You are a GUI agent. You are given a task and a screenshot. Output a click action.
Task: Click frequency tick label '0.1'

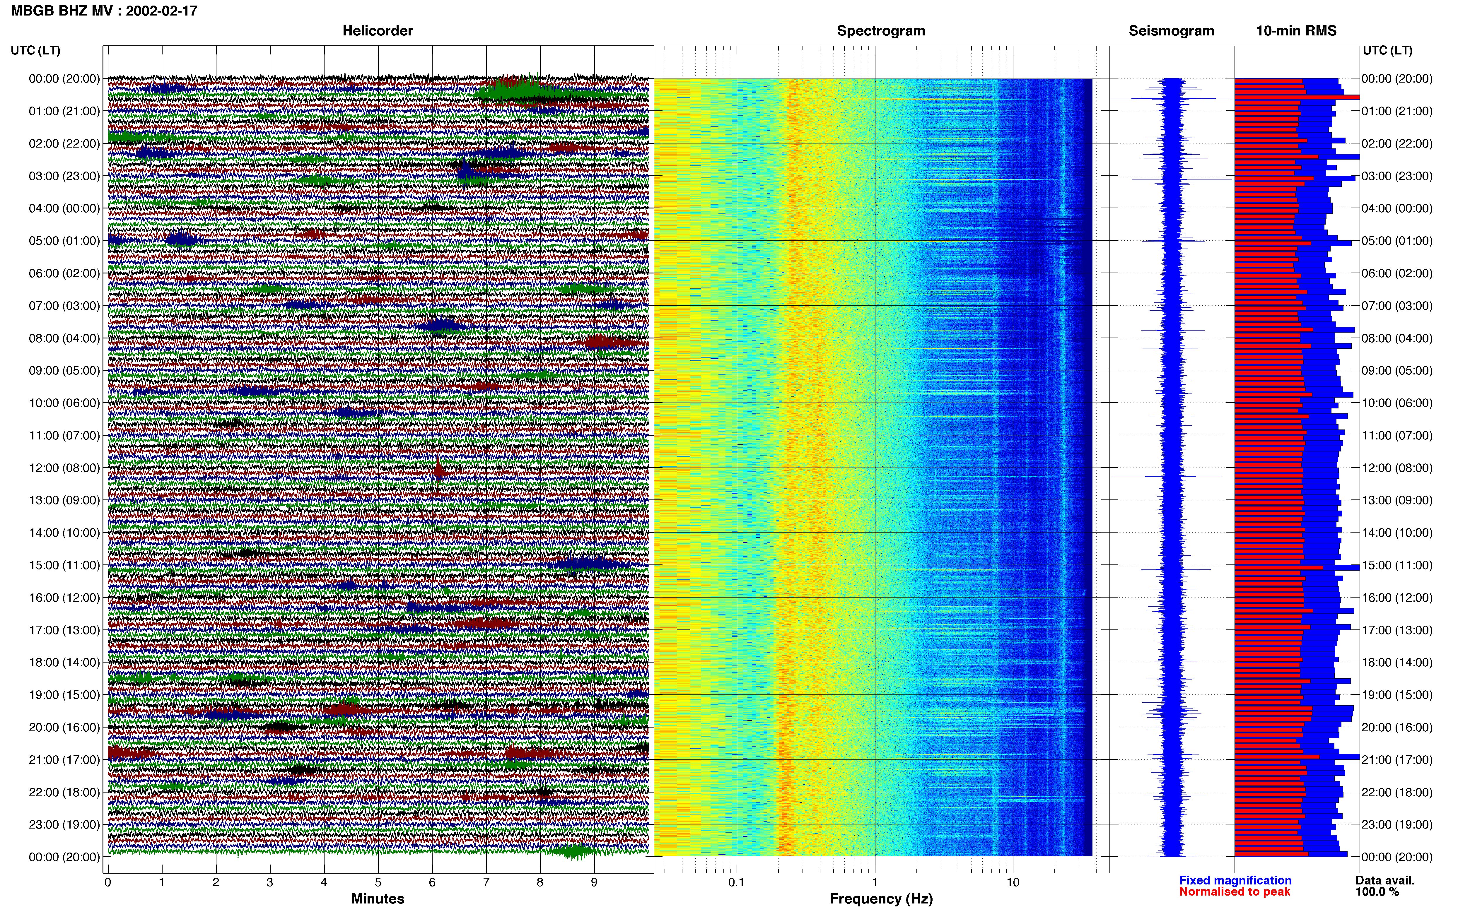(x=736, y=882)
